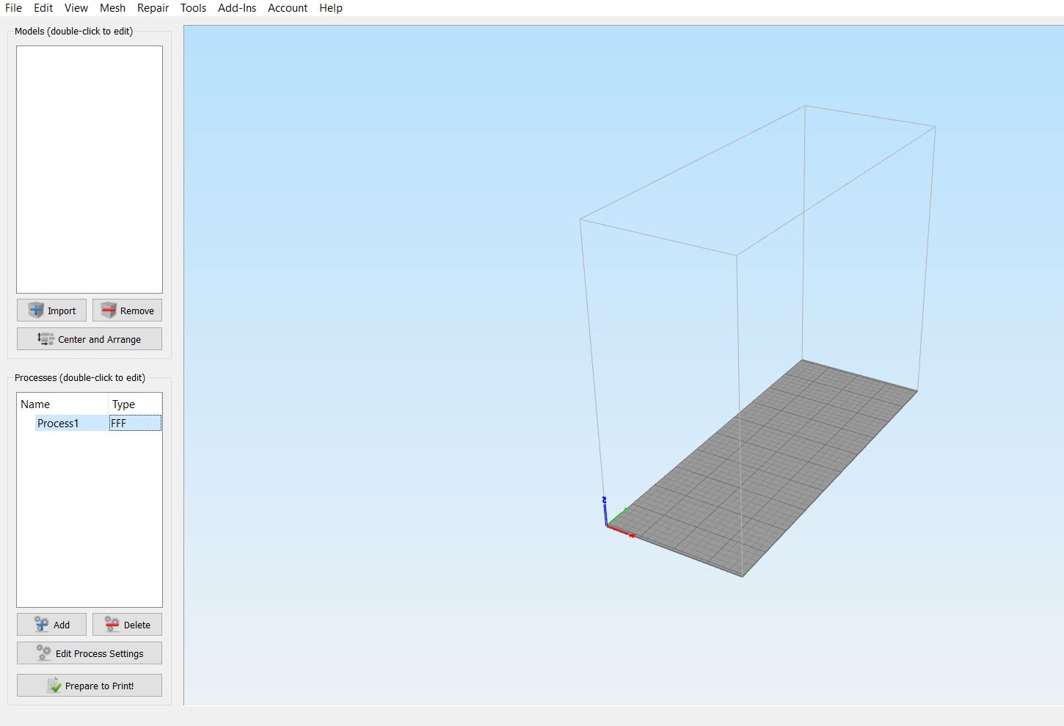The width and height of the screenshot is (1064, 726).
Task: Click the Type column header
Action: (x=135, y=404)
